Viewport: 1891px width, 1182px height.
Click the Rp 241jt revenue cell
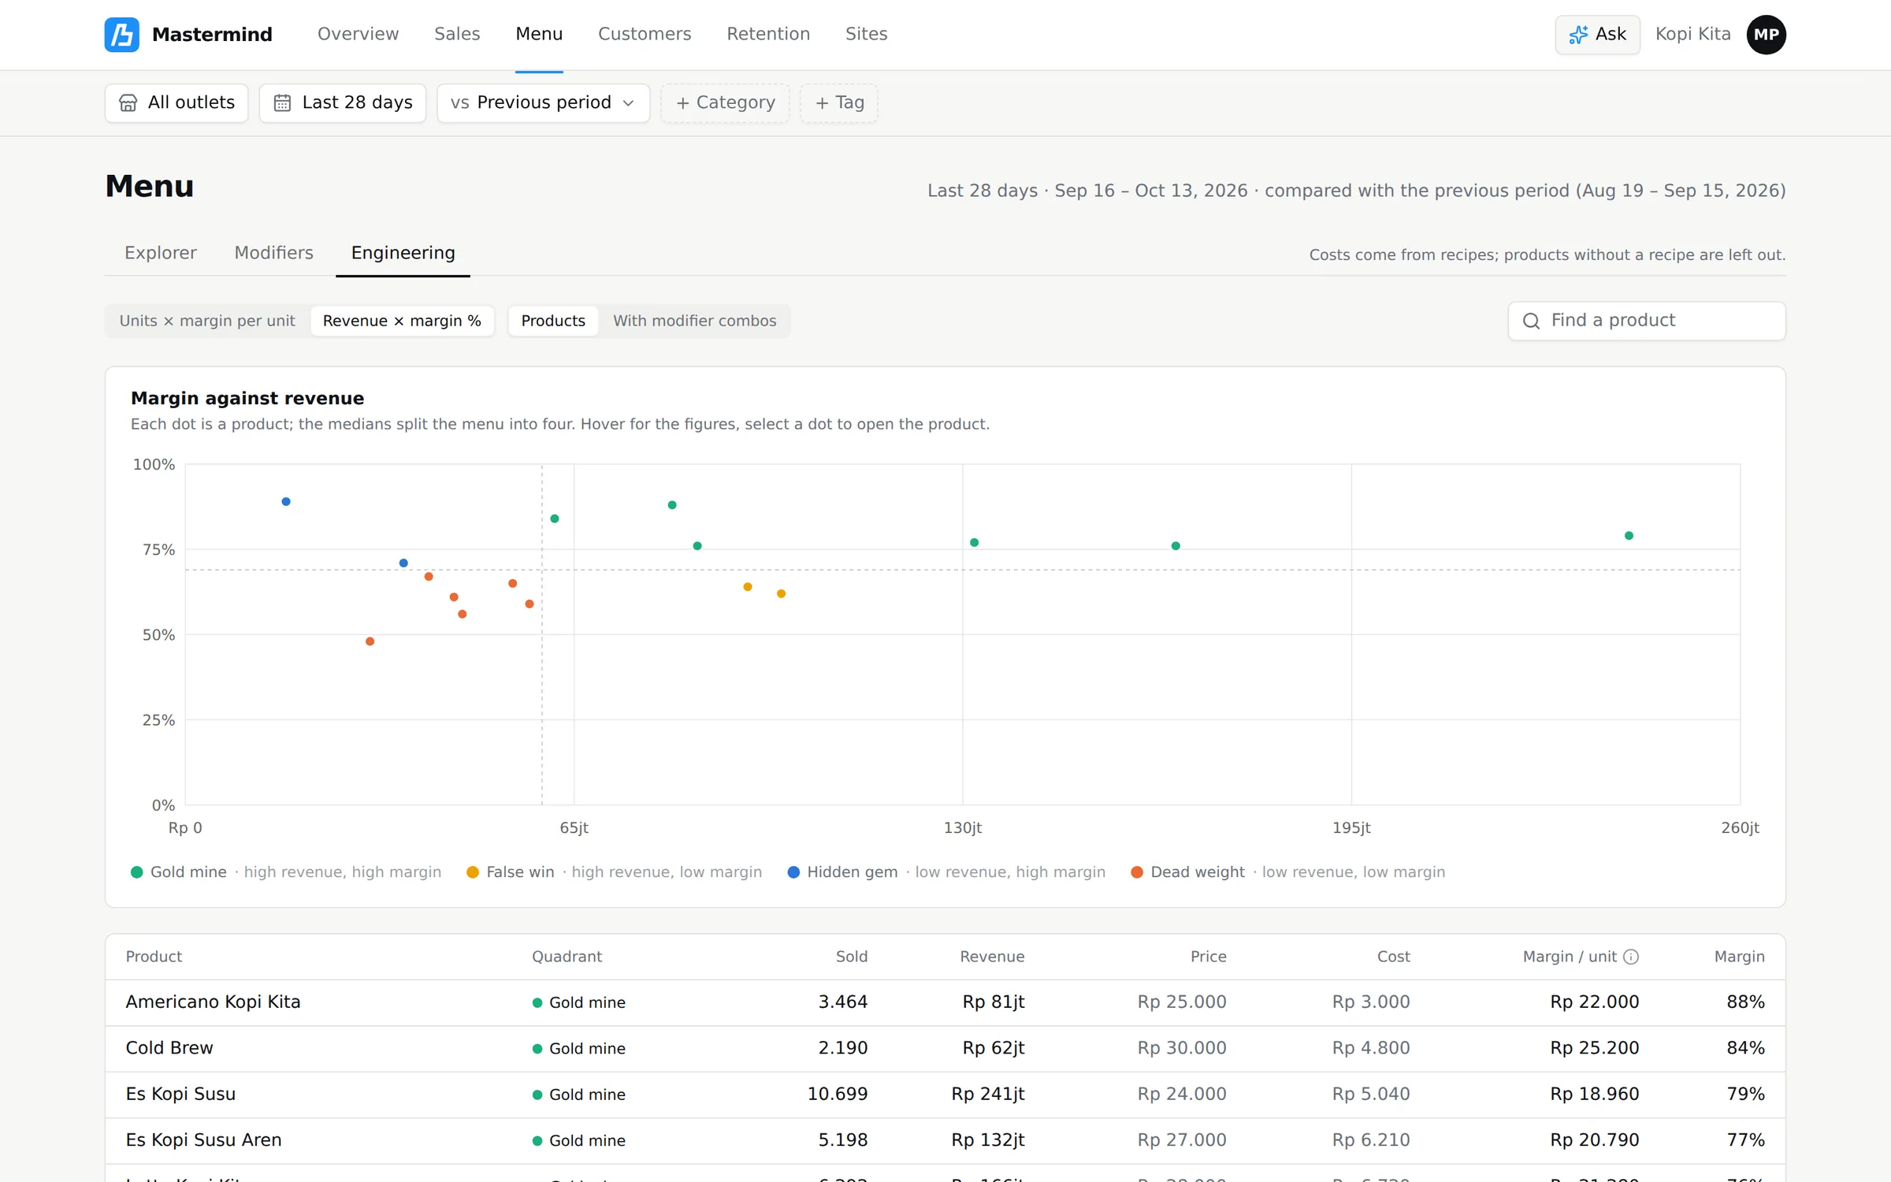tap(988, 1095)
